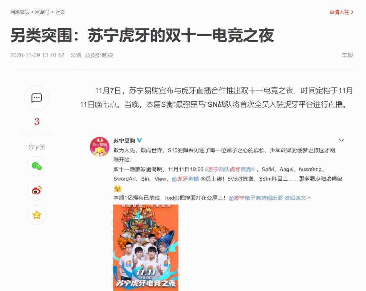The width and height of the screenshot is (366, 291).
Task: Open the 苏宁虎牙电竞之夜 poster image
Action: coord(146,248)
